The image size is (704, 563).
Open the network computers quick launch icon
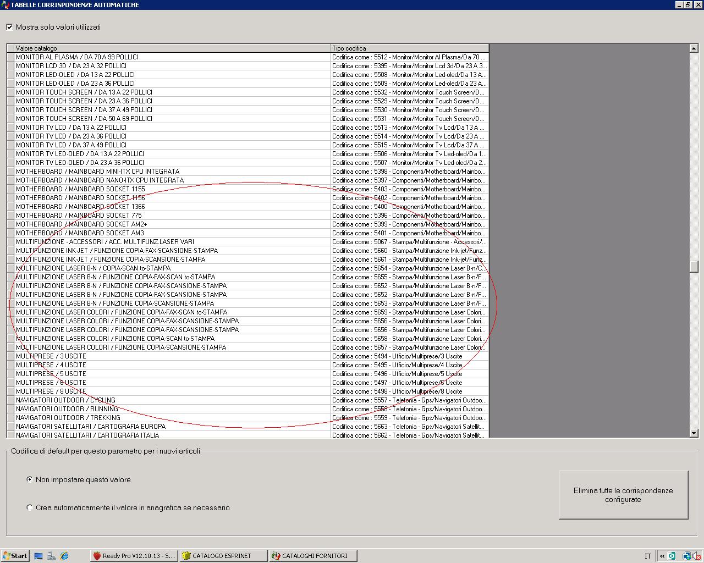[51, 556]
